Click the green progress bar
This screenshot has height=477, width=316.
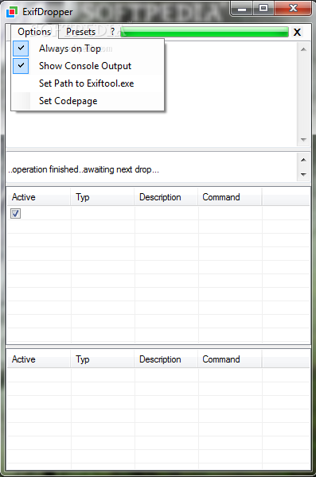(x=205, y=32)
